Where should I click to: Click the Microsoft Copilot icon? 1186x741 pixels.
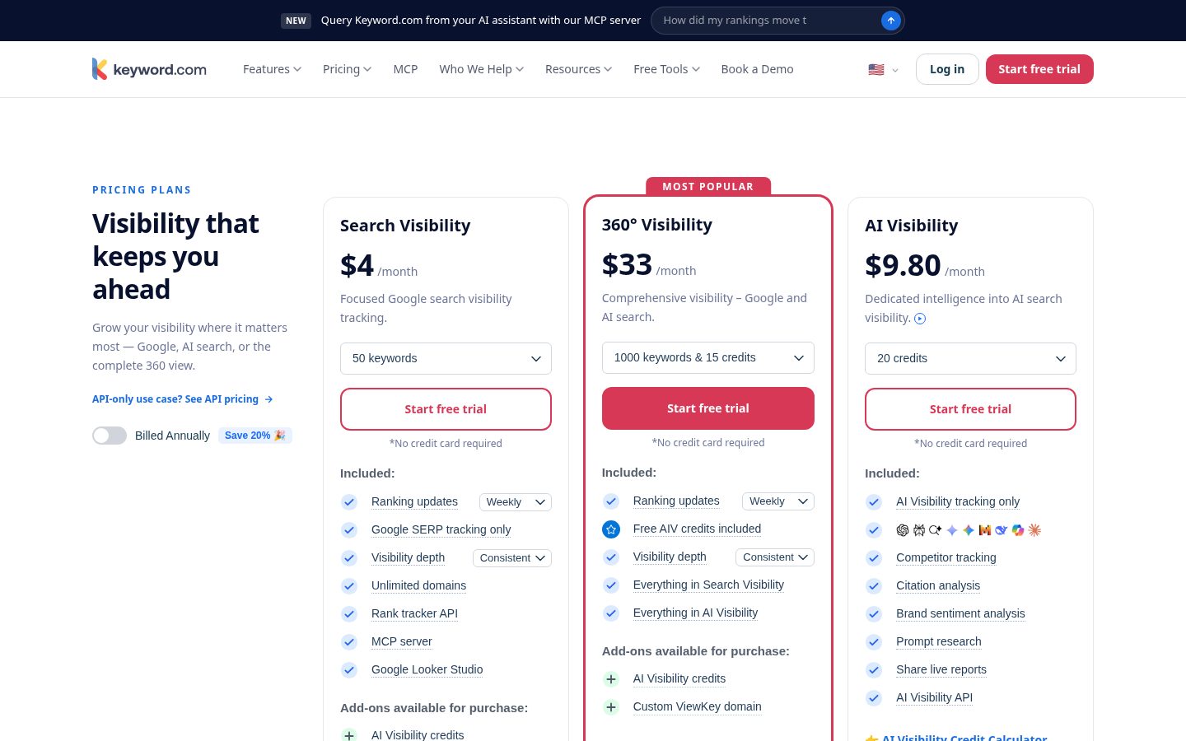click(1018, 530)
